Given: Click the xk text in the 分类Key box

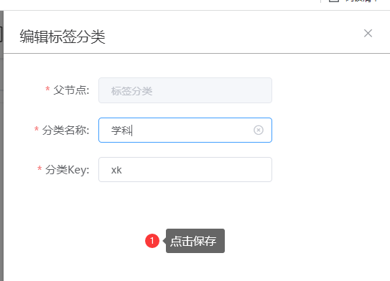Looking at the screenshot, I should 116,170.
